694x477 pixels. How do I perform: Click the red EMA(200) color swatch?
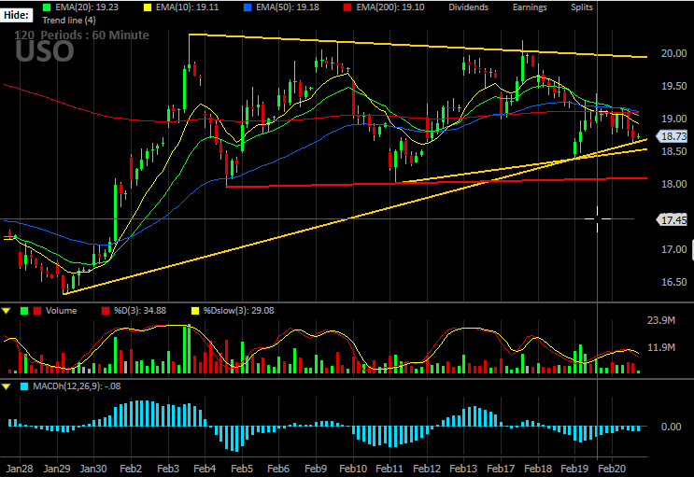point(347,7)
